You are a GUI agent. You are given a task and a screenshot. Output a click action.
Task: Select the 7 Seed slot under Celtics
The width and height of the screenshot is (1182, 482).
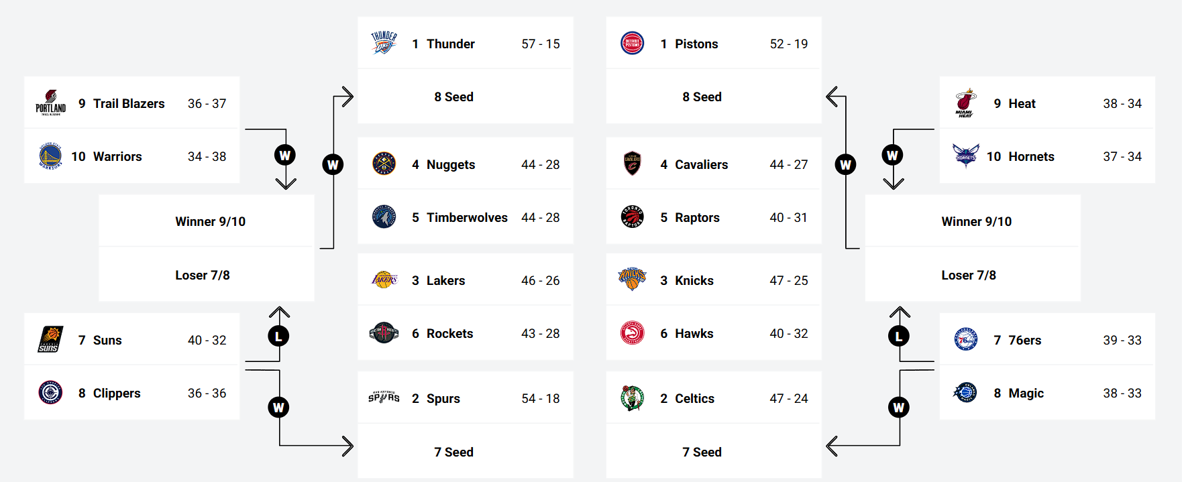tap(702, 452)
